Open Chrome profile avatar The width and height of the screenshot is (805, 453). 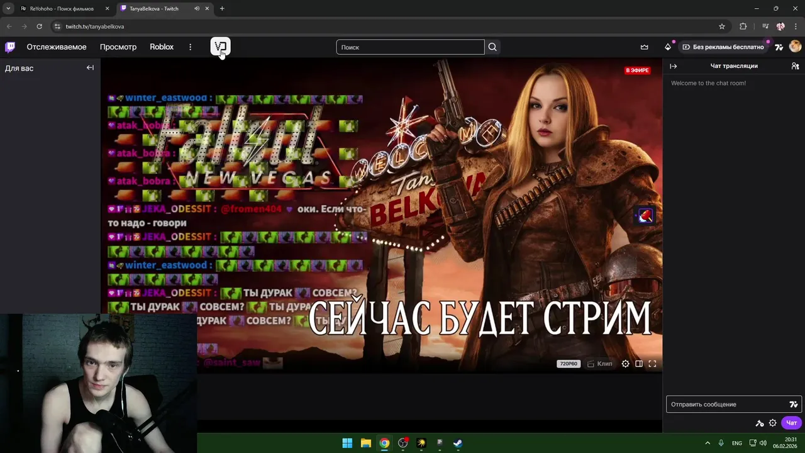point(780,26)
